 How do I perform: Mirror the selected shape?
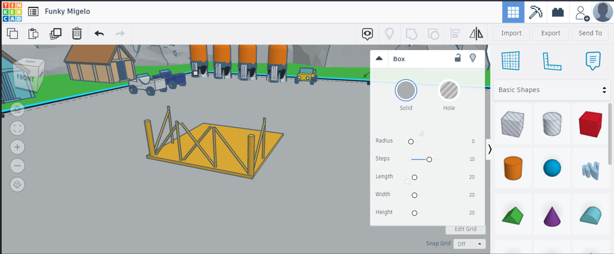pos(477,33)
